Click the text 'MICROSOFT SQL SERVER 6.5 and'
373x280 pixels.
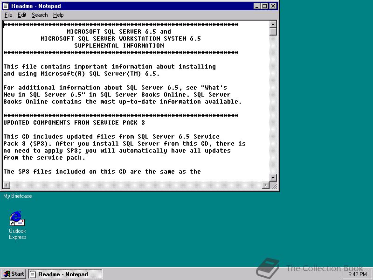(x=119, y=32)
